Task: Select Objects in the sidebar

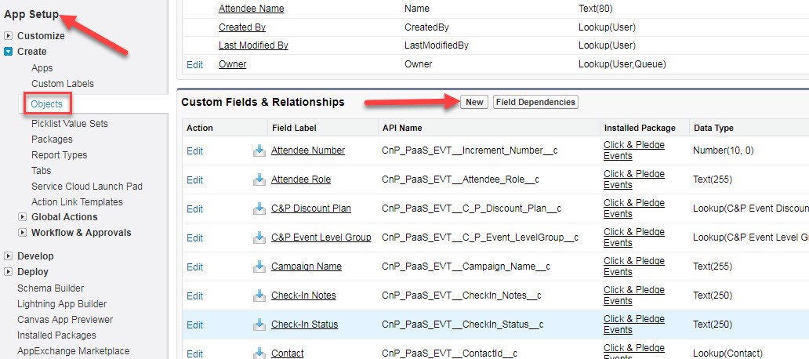Action: pyautogui.click(x=46, y=104)
